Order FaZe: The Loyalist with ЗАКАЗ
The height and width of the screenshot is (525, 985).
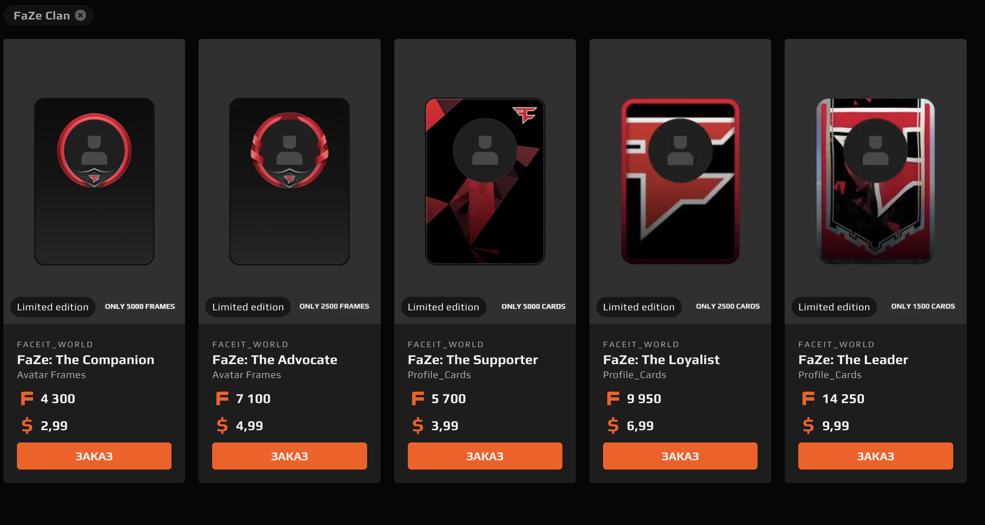680,456
